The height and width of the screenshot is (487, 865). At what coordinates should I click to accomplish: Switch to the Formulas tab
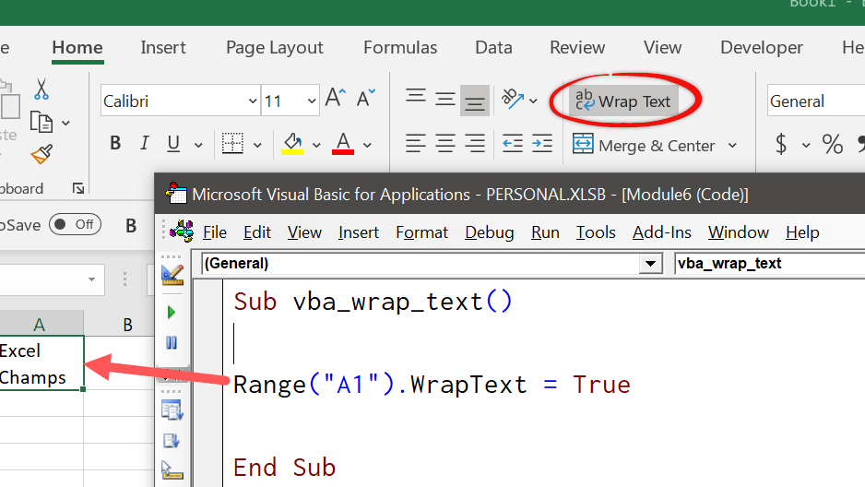[x=400, y=48]
